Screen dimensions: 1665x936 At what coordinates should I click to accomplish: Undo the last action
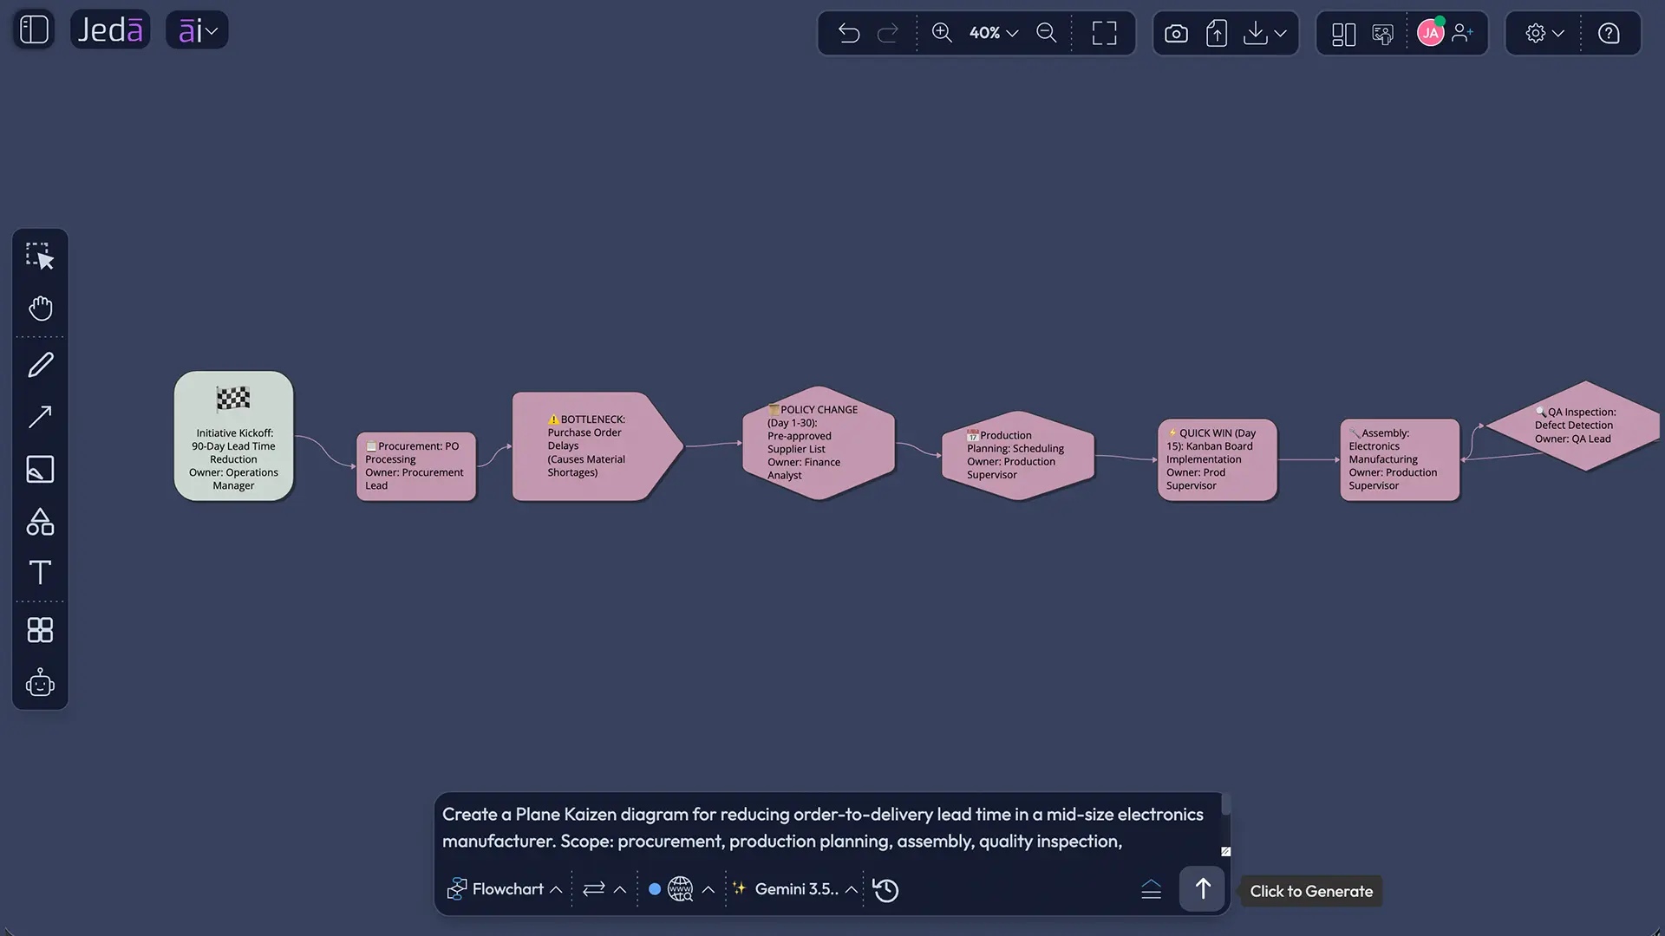(x=849, y=33)
